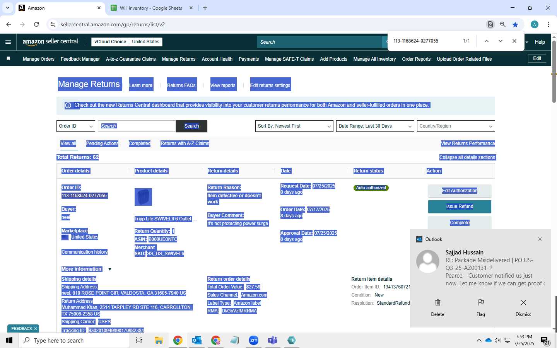The image size is (557, 348).
Task: Click the browser address bar URL
Action: click(113, 24)
